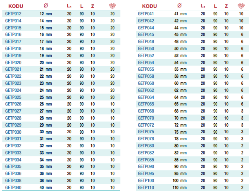252x192 pixels.
Task: Click the Ø diameter symbol above 12 mm
Action: pyautogui.click(x=45, y=6)
